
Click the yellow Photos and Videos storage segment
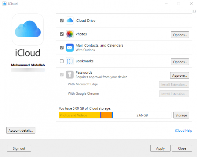pyautogui.click(x=79, y=115)
